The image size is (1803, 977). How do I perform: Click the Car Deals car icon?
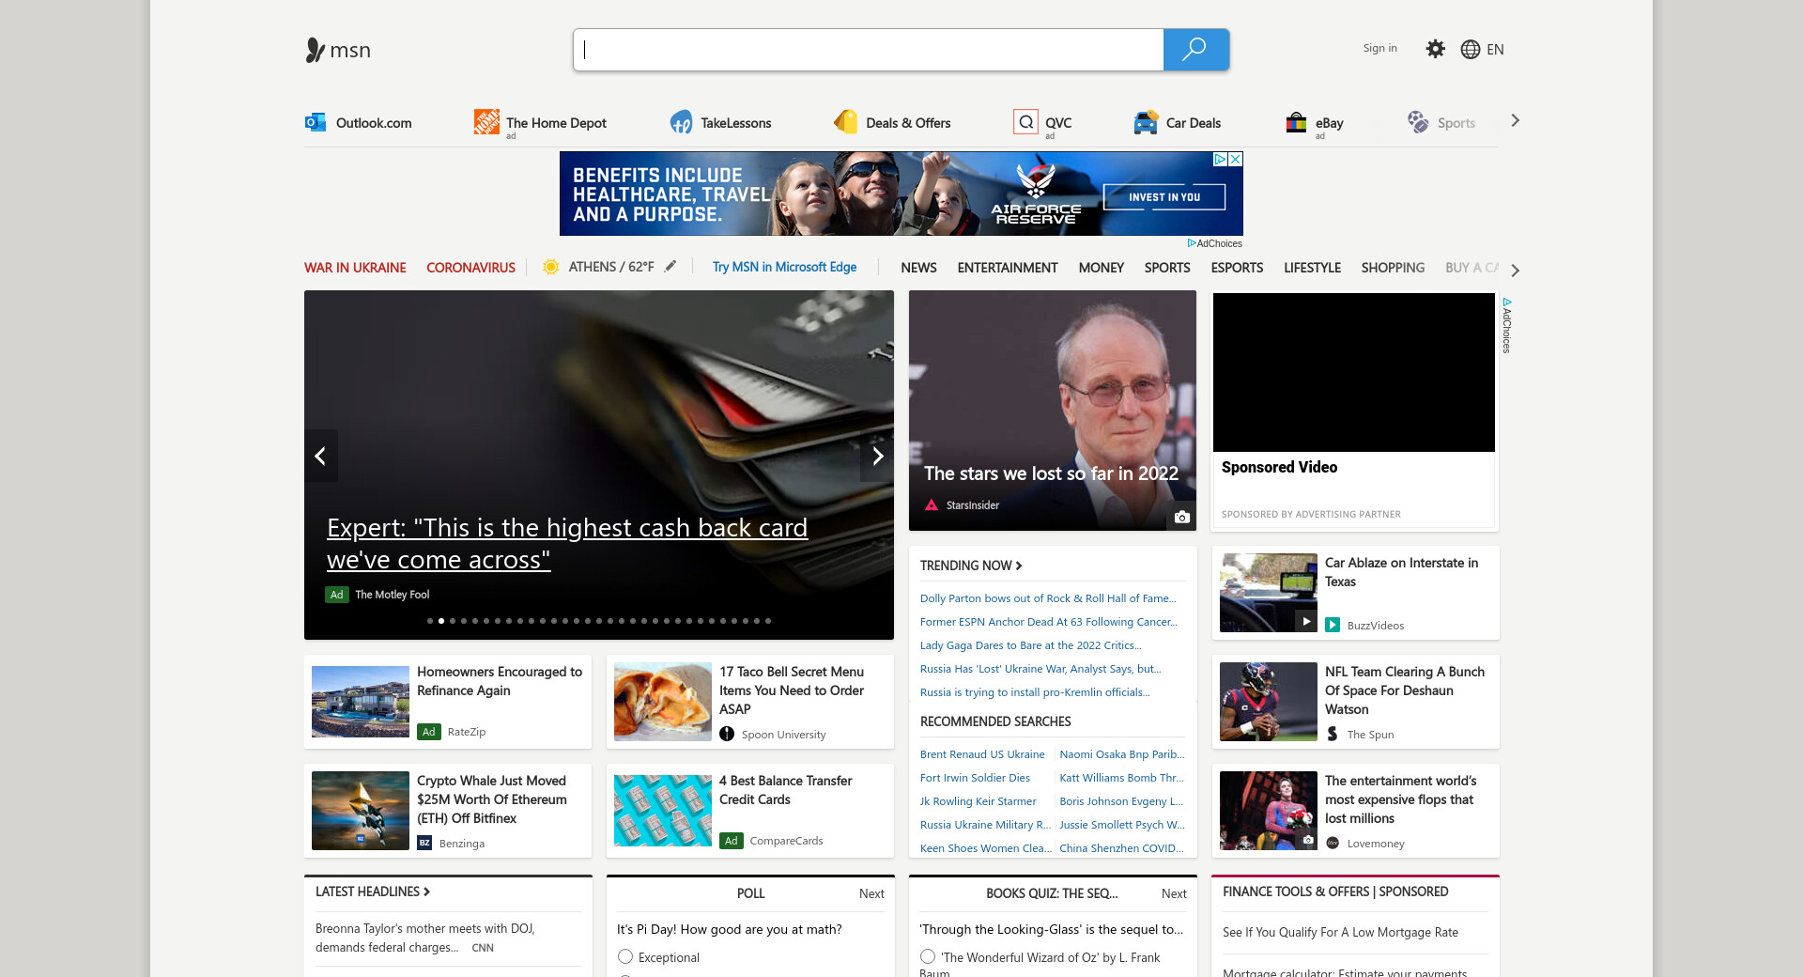(1146, 122)
